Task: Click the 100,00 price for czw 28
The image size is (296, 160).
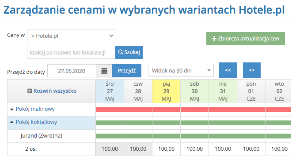Action: pyautogui.click(x=138, y=149)
